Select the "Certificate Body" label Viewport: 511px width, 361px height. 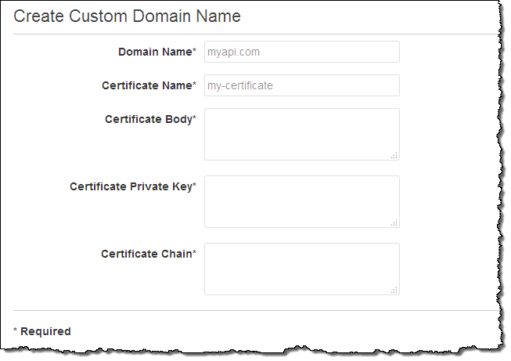coord(148,119)
